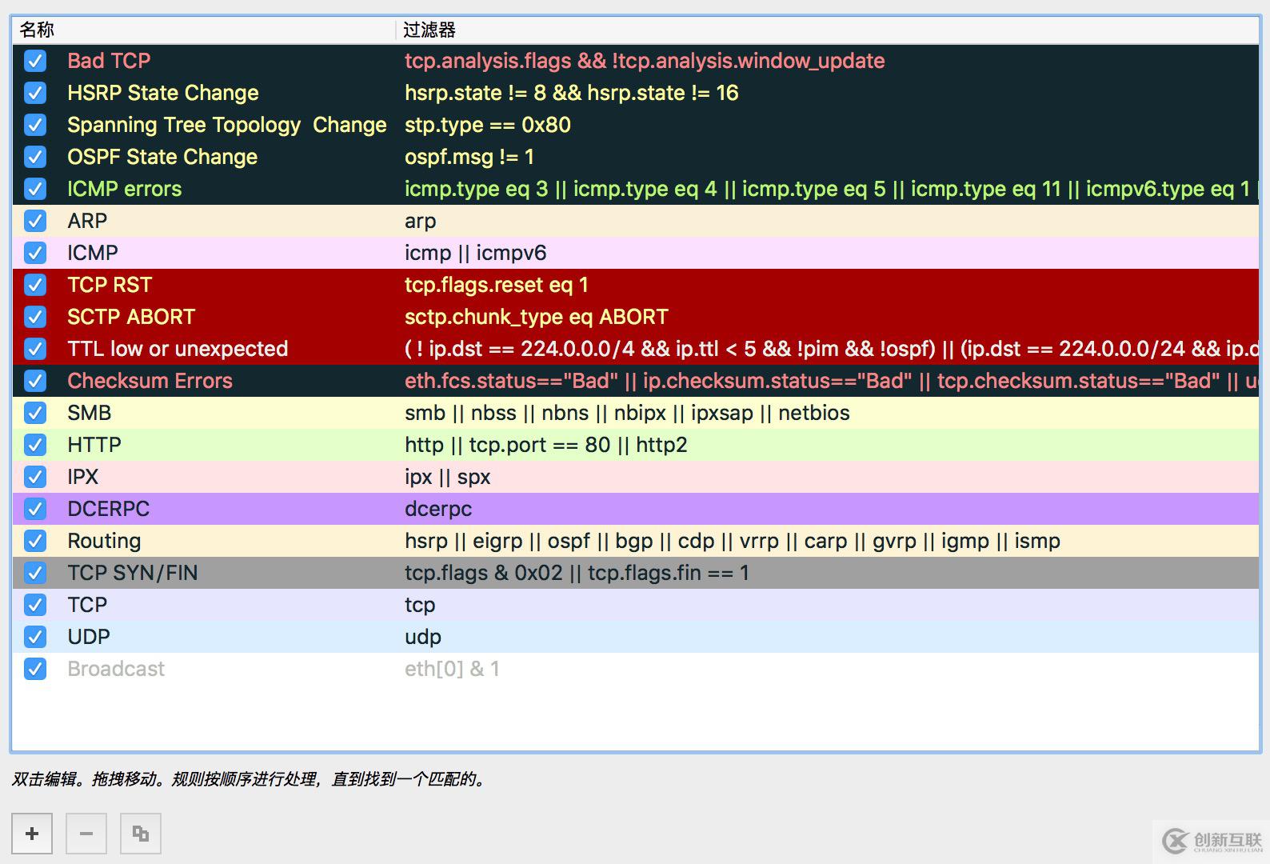Uncheck the SCTP ABORT rule
This screenshot has width=1270, height=864.
[35, 317]
